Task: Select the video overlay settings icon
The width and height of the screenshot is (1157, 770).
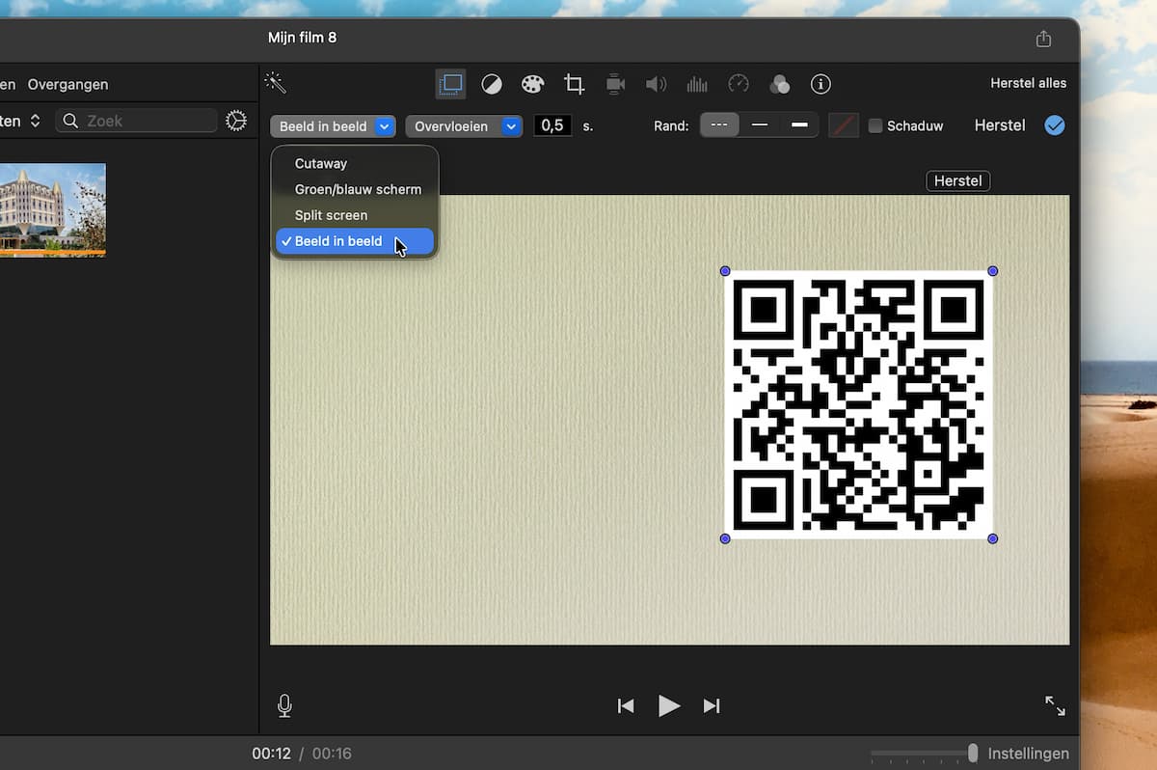Action: pyautogui.click(x=450, y=84)
